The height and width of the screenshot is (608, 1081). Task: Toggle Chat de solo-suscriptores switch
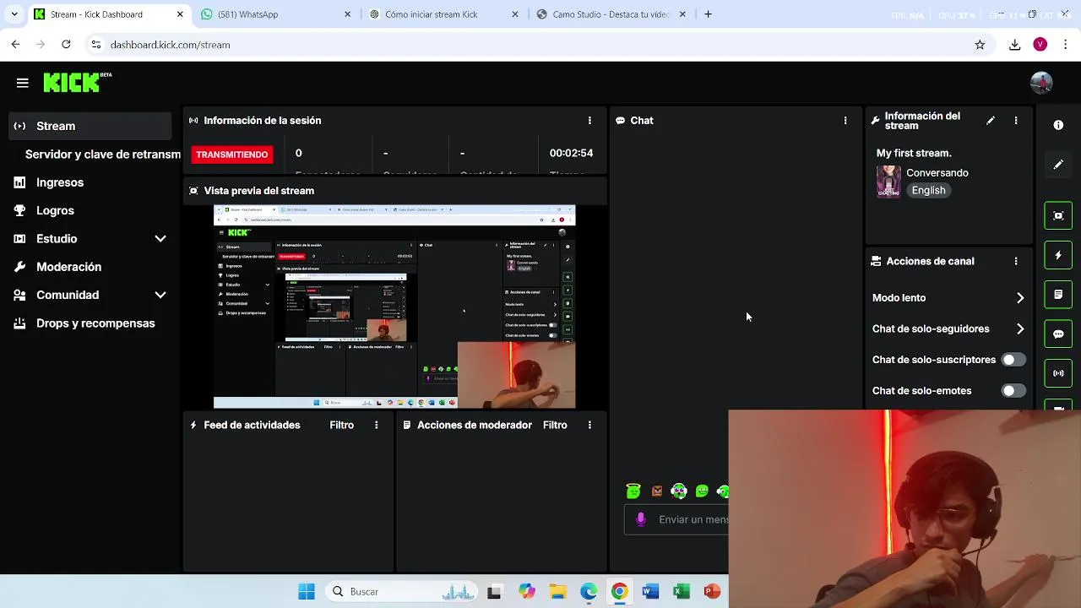coord(1013,360)
